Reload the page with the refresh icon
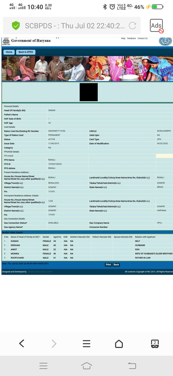 coord(132,26)
